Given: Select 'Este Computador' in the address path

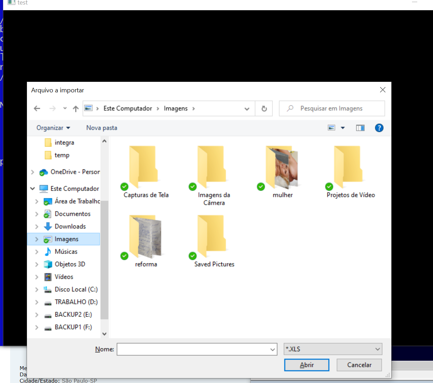Looking at the screenshot, I should pos(128,108).
